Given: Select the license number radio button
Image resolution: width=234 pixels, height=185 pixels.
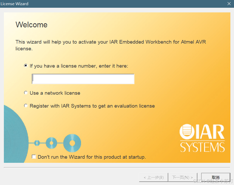Looking at the screenshot, I should coord(26,66).
